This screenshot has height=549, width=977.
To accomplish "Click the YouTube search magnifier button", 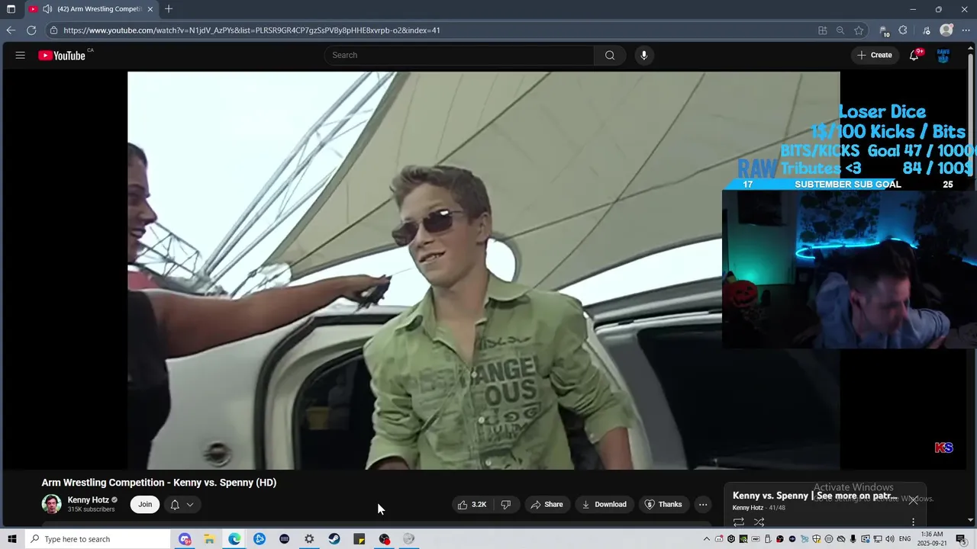I will [610, 55].
